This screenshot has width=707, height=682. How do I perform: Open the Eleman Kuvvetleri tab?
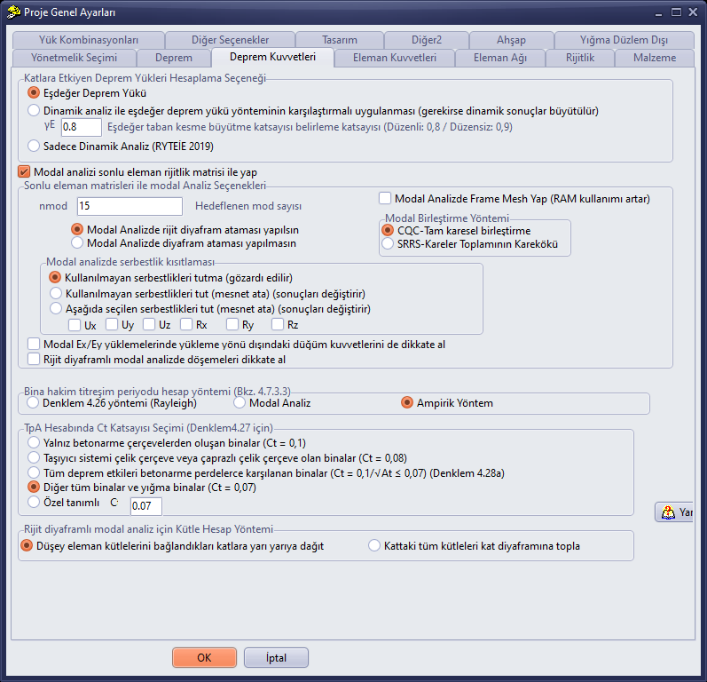pyautogui.click(x=395, y=58)
